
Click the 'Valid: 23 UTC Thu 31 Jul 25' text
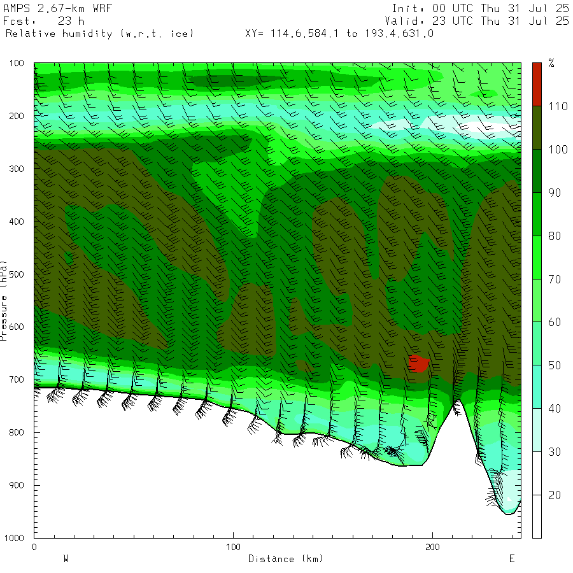(x=477, y=21)
